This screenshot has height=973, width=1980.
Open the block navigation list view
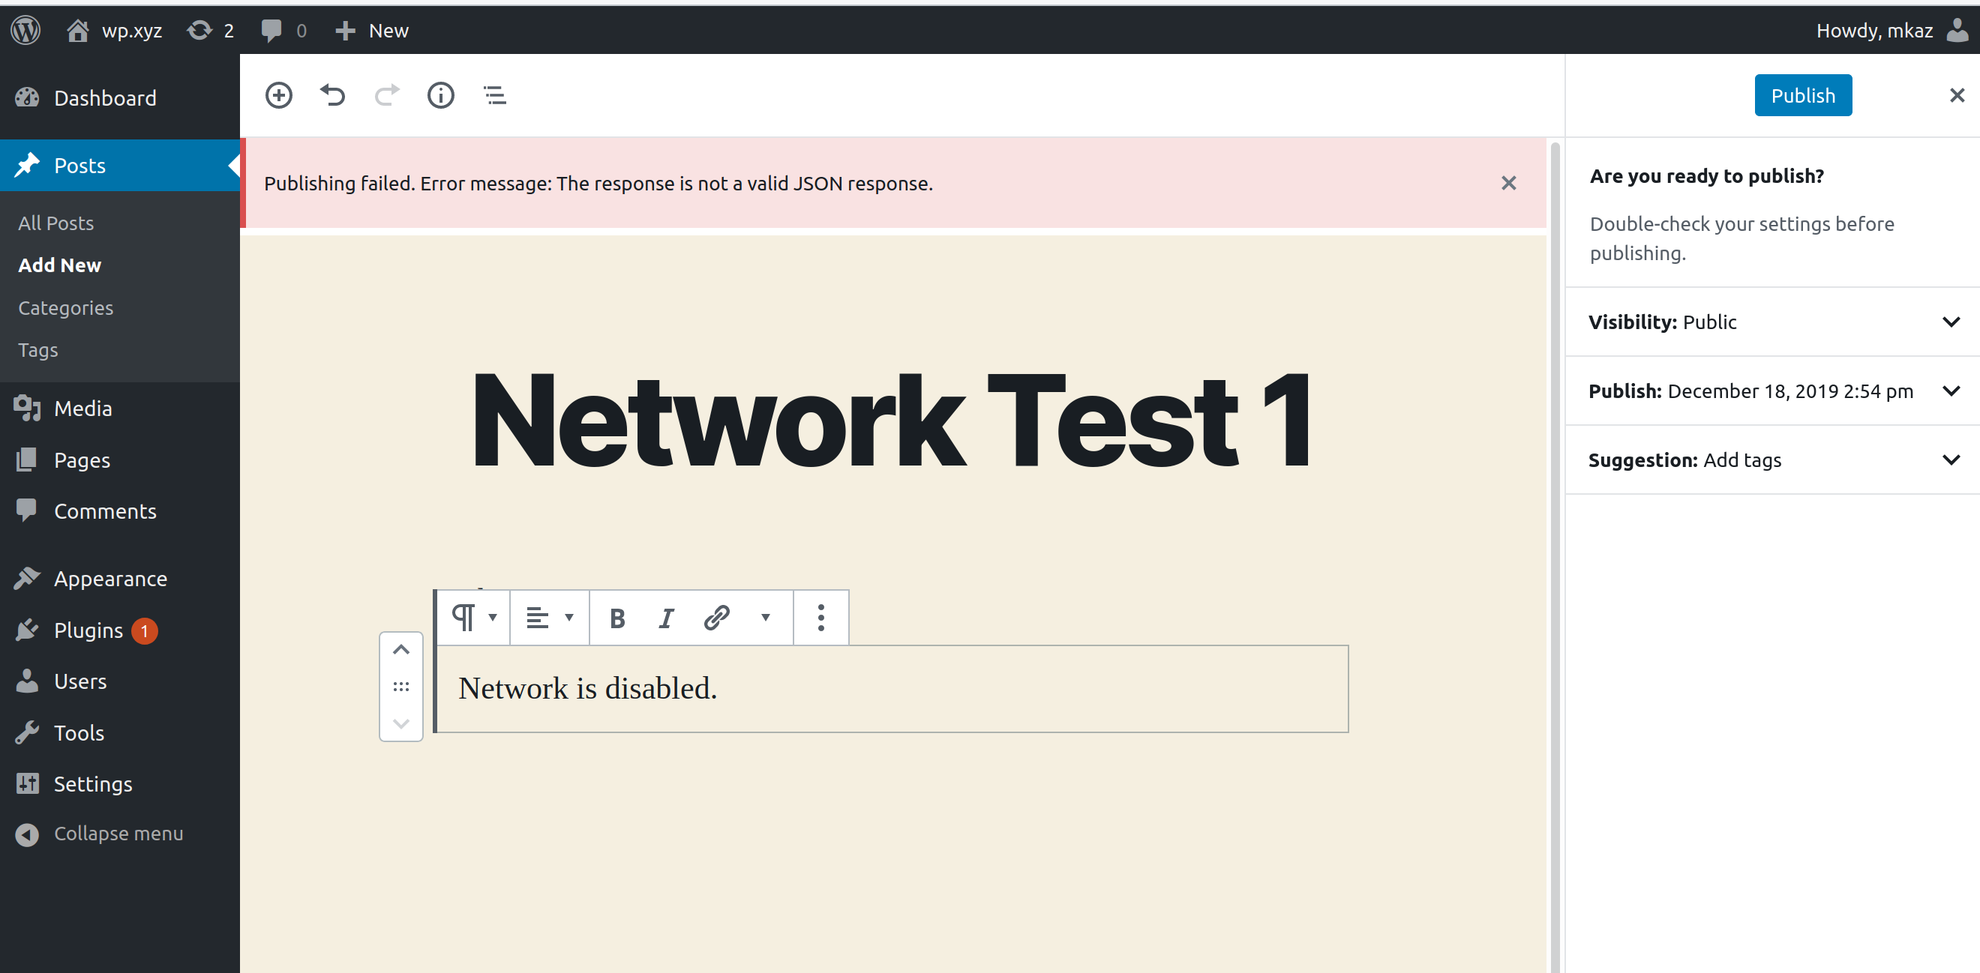(x=494, y=94)
